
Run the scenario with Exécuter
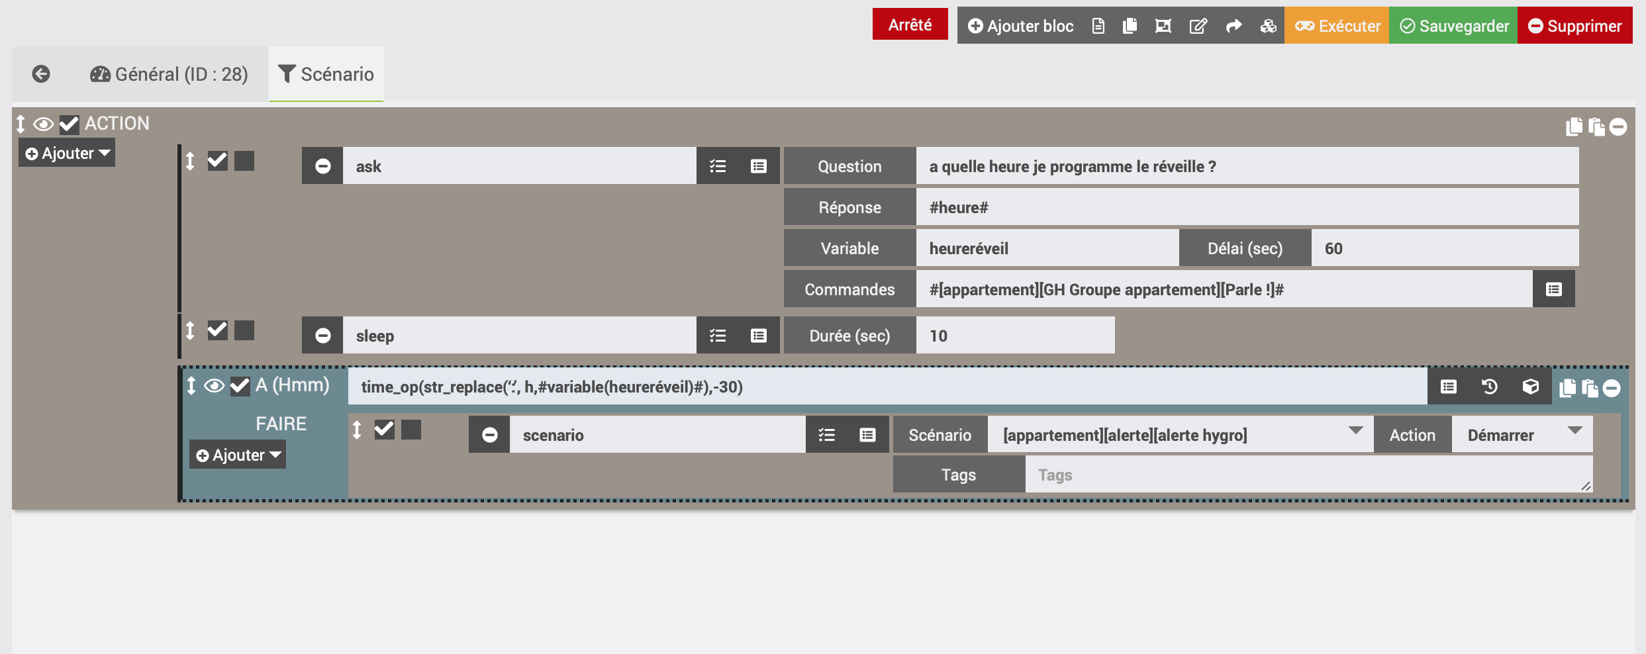pyautogui.click(x=1337, y=26)
